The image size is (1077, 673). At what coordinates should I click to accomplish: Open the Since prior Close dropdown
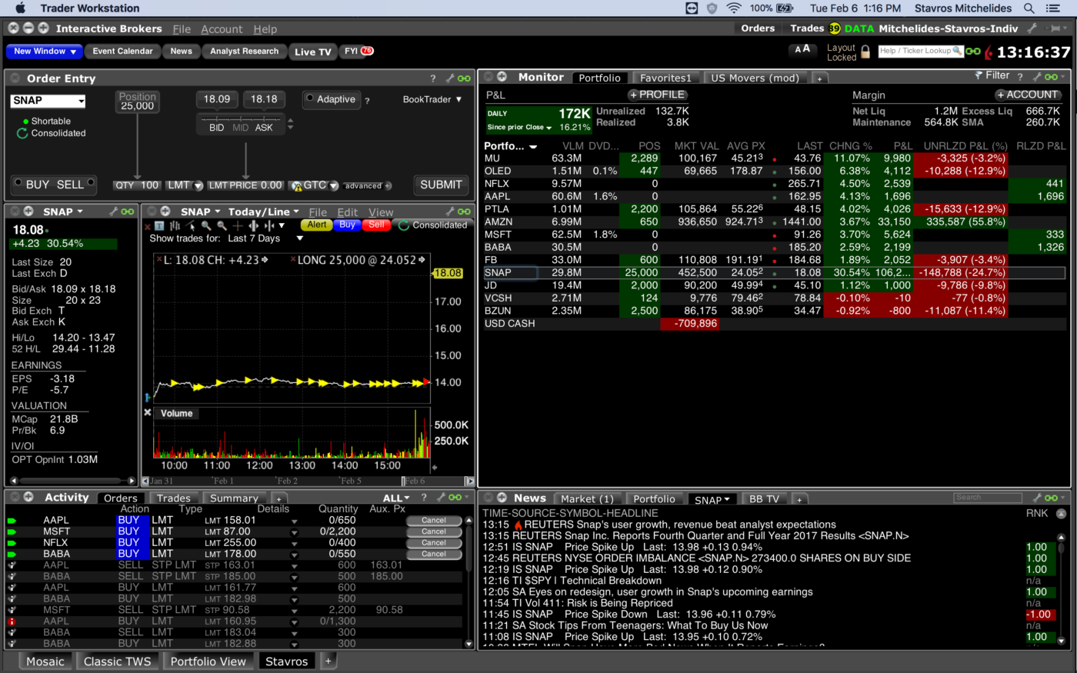[x=520, y=128]
